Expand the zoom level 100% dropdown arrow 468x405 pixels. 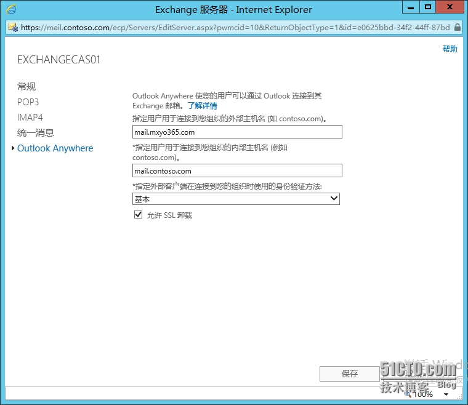445,394
